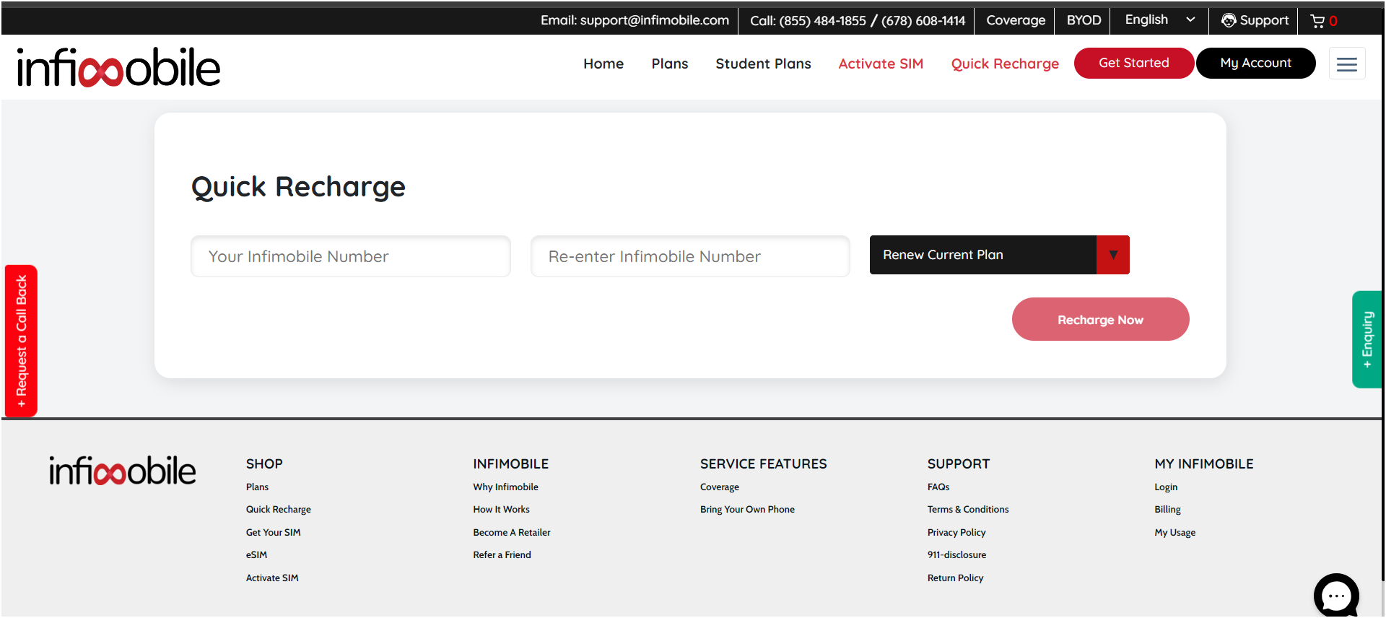Open Activate SIM in top navigation
Viewport: 1386px width, 618px height.
pyautogui.click(x=881, y=64)
